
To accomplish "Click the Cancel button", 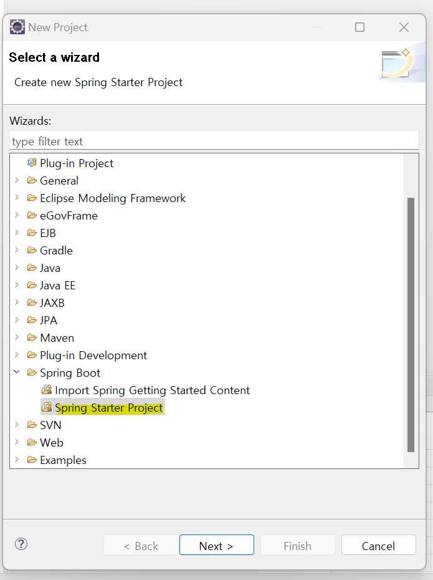I will click(379, 545).
